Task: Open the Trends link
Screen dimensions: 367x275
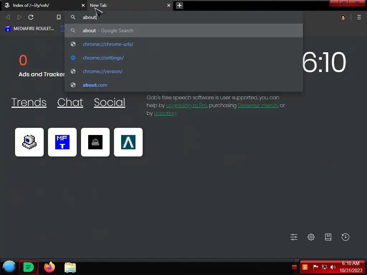Action: pos(29,102)
